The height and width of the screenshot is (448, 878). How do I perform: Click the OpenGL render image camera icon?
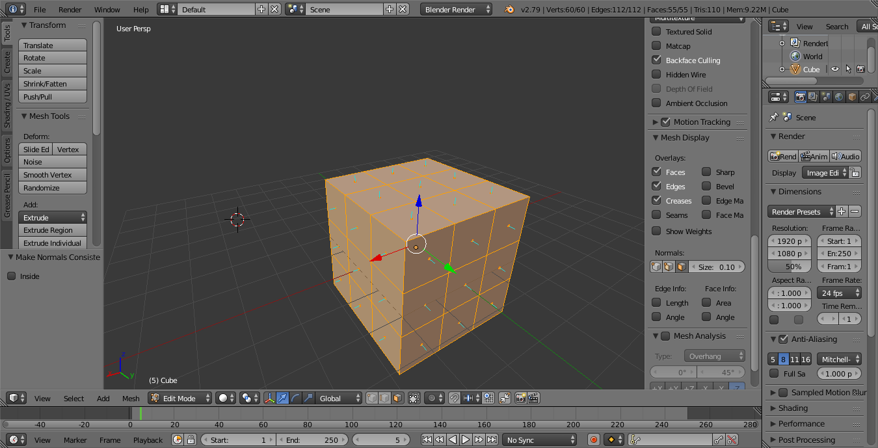click(521, 398)
